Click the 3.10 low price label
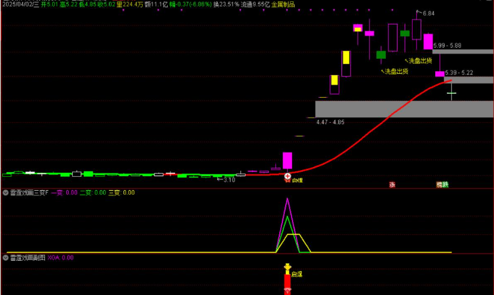494x295 pixels. click(229, 180)
